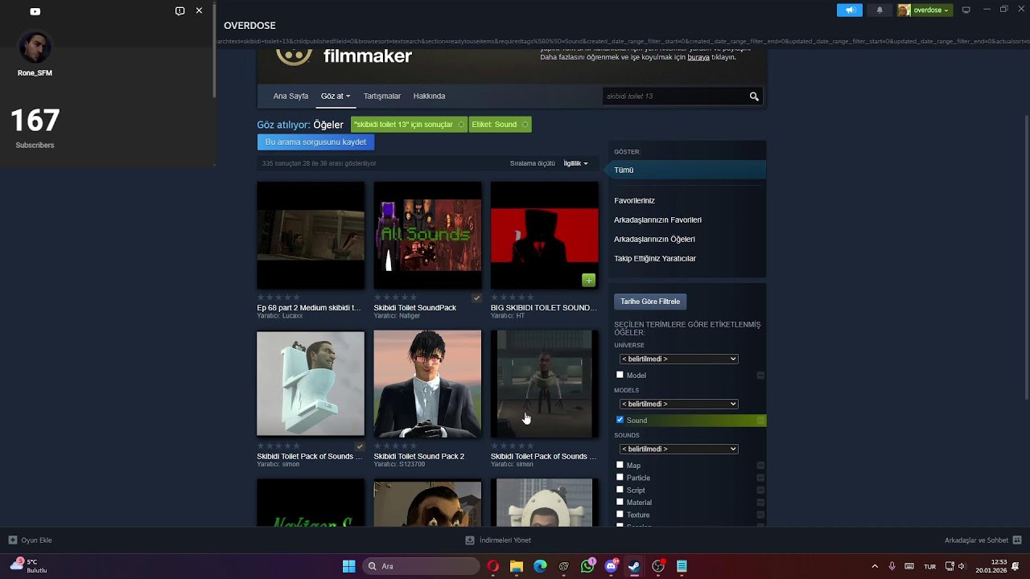
Task: Open Steam notifications bell
Action: pos(880,10)
